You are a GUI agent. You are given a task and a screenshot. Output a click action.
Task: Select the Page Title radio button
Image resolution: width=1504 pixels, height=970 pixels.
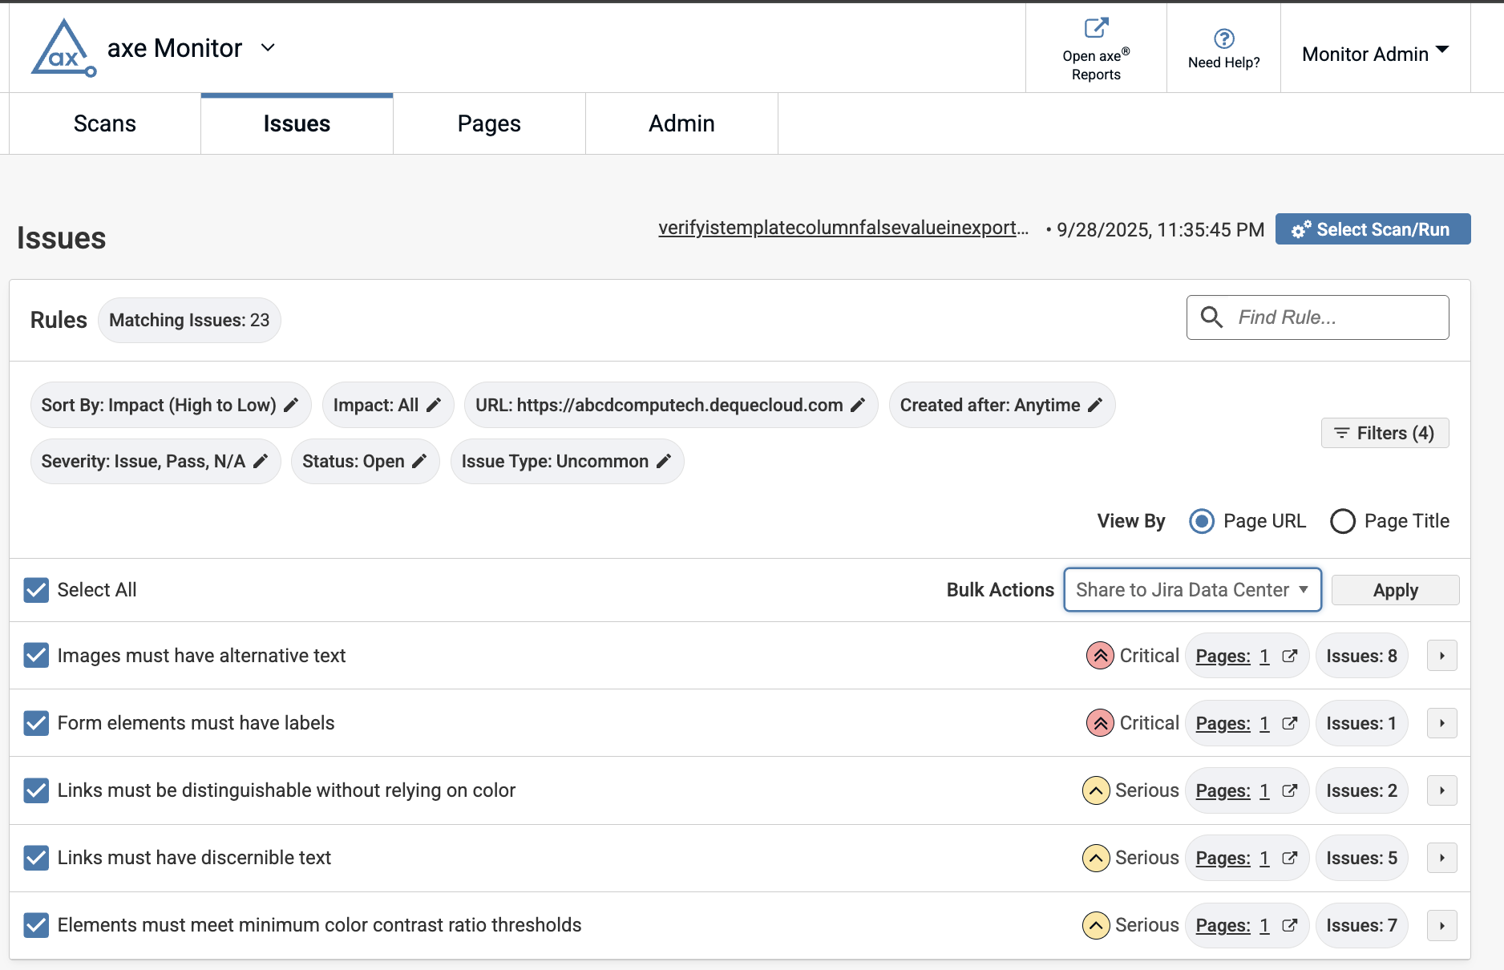(x=1342, y=521)
